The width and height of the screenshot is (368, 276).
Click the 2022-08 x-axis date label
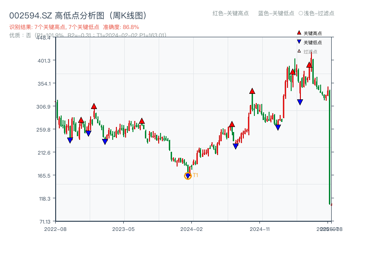click(55, 229)
